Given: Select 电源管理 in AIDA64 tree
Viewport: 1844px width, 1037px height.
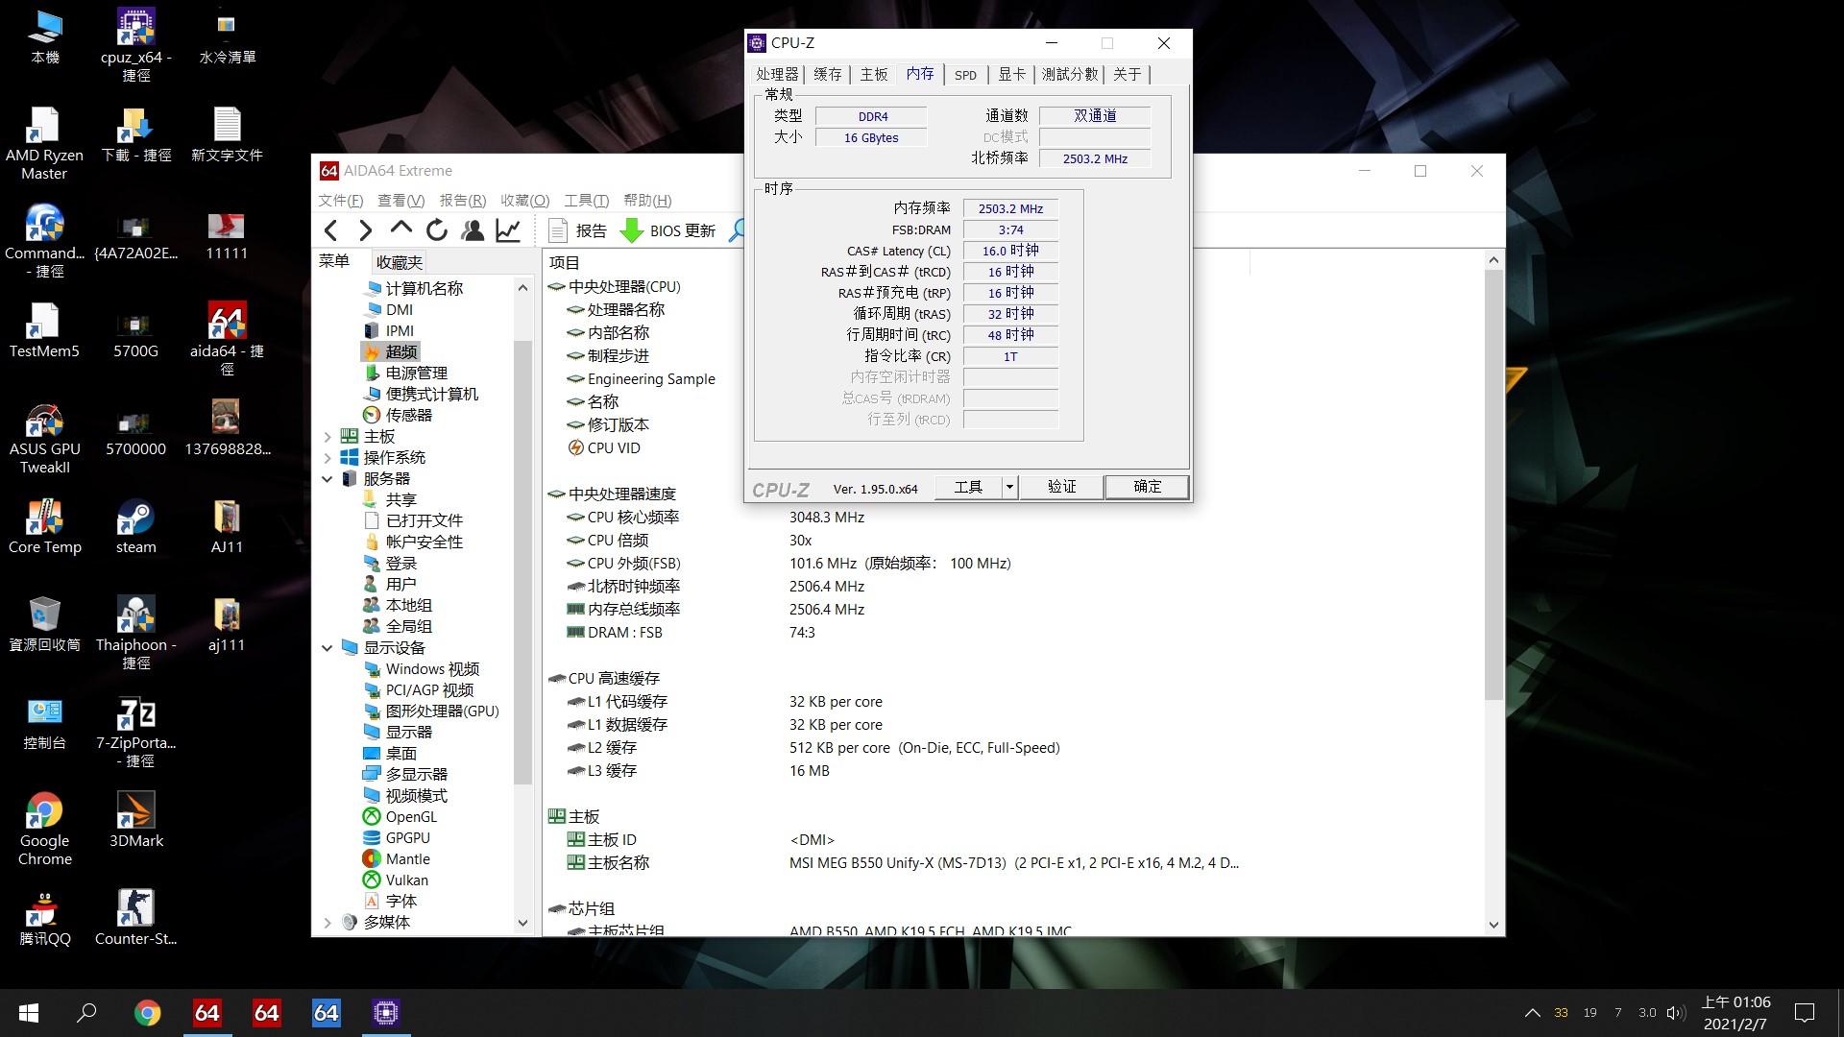Looking at the screenshot, I should coord(406,374).
